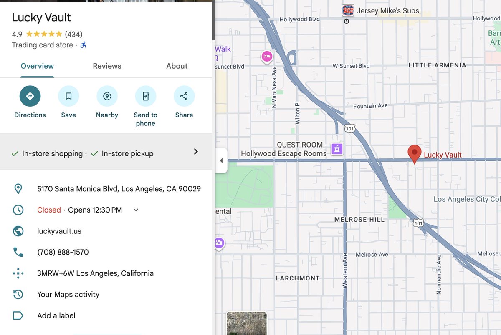
Task: Search Nearby places icon
Action: (107, 96)
